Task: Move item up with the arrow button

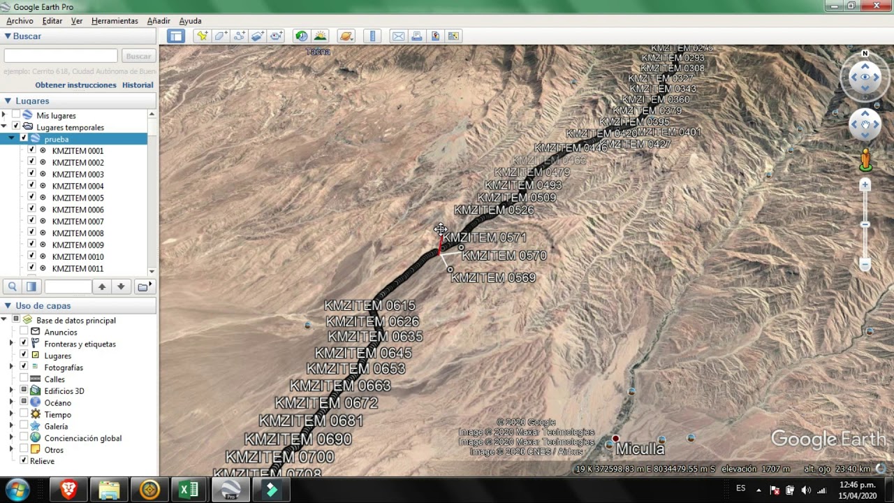Action: pyautogui.click(x=102, y=286)
